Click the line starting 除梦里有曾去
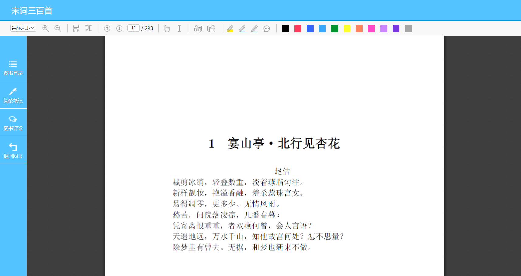Screen dimensions: 521x276 242,247
